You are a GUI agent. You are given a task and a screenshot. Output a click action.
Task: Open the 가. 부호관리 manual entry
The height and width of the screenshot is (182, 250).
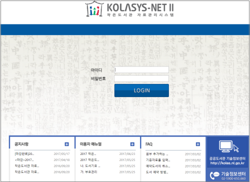pyautogui.click(x=88, y=172)
